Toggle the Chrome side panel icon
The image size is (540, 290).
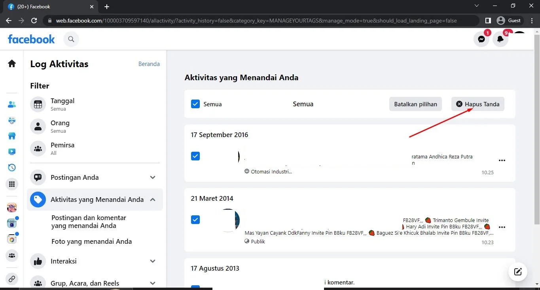tap(488, 21)
